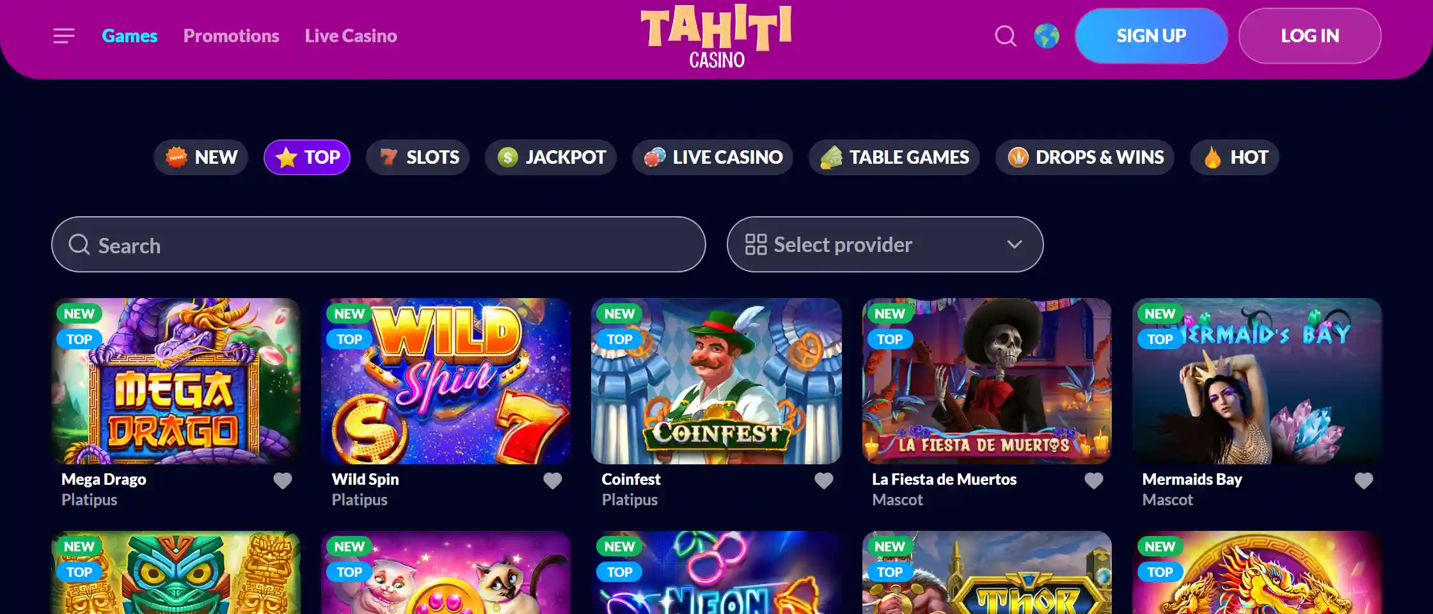Image resolution: width=1433 pixels, height=614 pixels.
Task: Click the Tahiti Casino logo
Action: pyautogui.click(x=716, y=36)
